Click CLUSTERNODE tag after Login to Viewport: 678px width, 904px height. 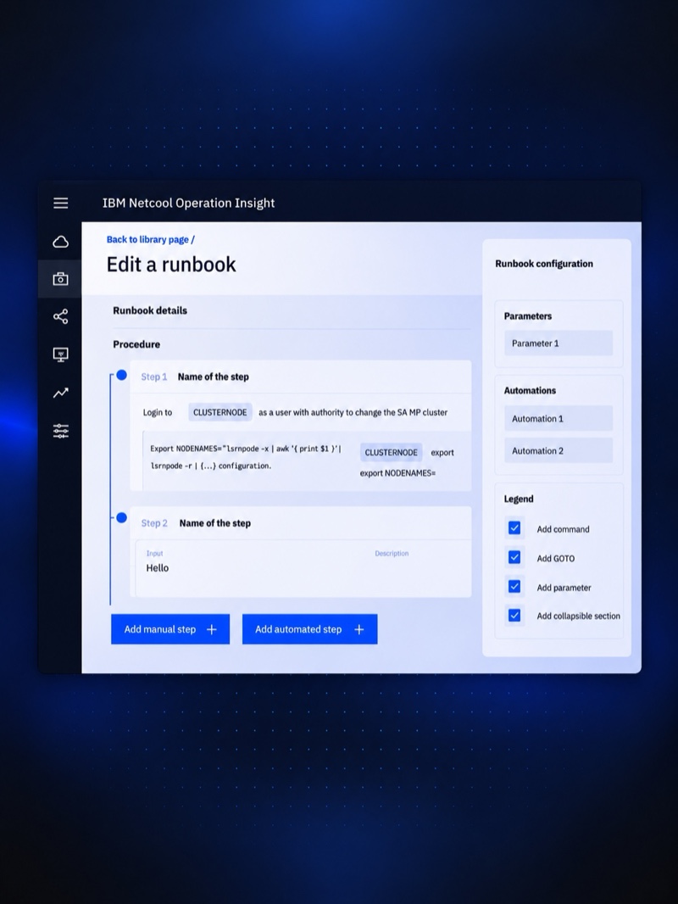(x=220, y=412)
